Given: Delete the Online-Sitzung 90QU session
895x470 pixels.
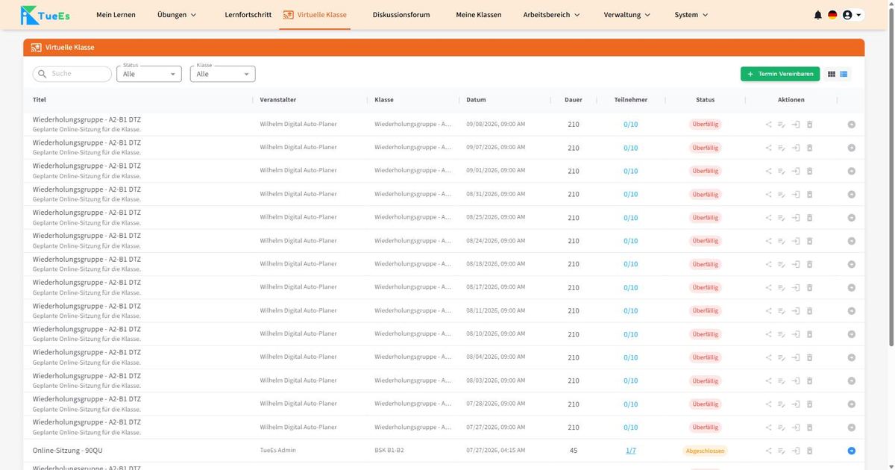Looking at the screenshot, I should 809,451.
